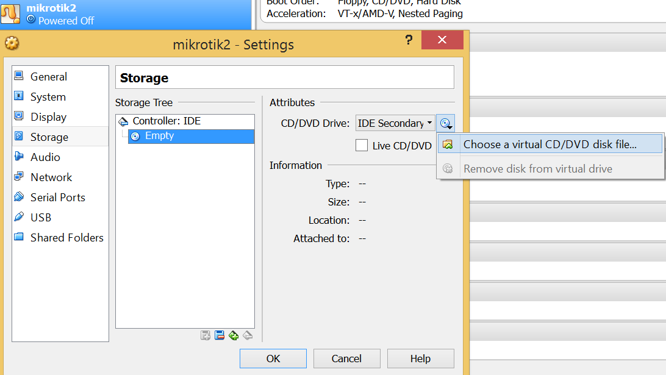
Task: Click the add storage attachment icon
Action: (x=205, y=335)
